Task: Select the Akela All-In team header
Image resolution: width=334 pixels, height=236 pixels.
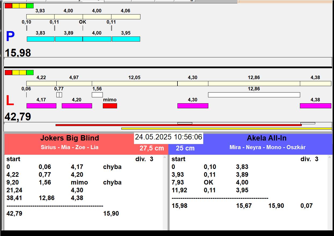Action: 267,138
